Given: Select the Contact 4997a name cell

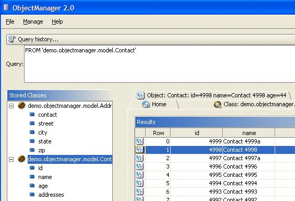Looking at the screenshot, I should point(249,158).
